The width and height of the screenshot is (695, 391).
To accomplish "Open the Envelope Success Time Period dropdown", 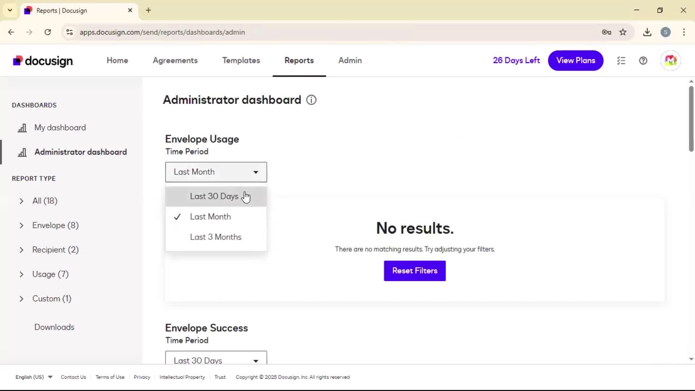I will pyautogui.click(x=216, y=358).
